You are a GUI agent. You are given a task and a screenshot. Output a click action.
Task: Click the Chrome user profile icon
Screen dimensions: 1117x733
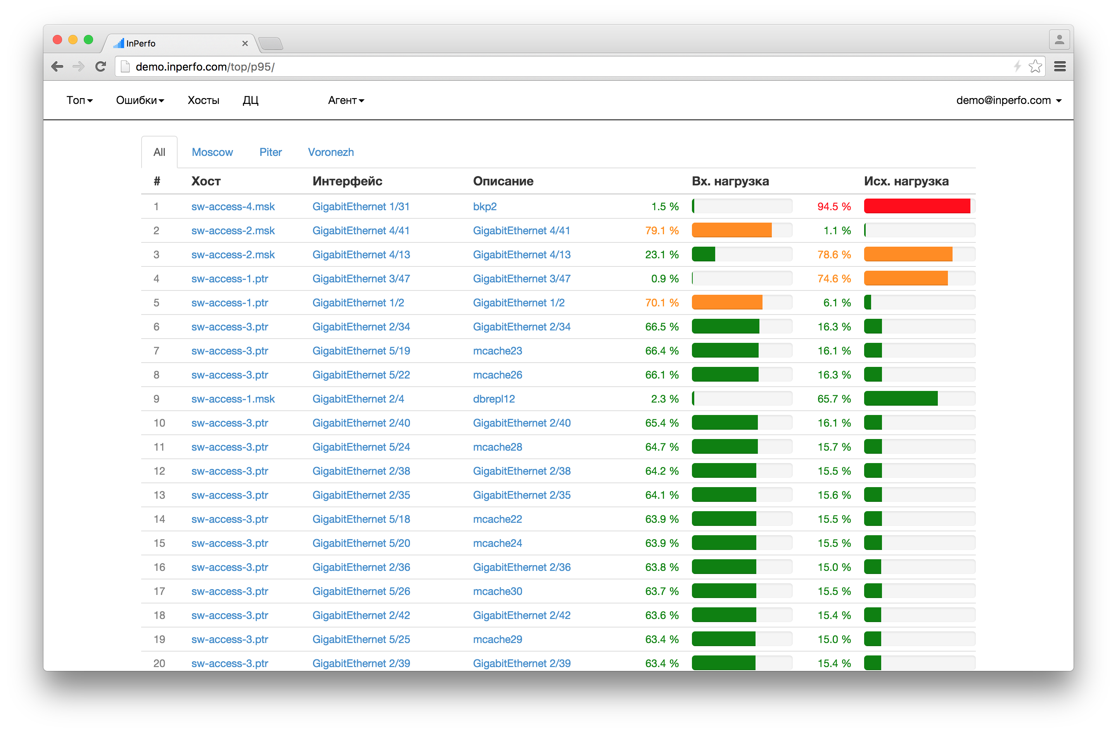point(1059,40)
